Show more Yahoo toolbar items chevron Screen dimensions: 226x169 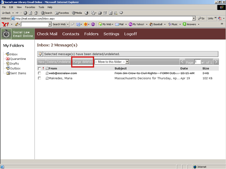point(222,24)
